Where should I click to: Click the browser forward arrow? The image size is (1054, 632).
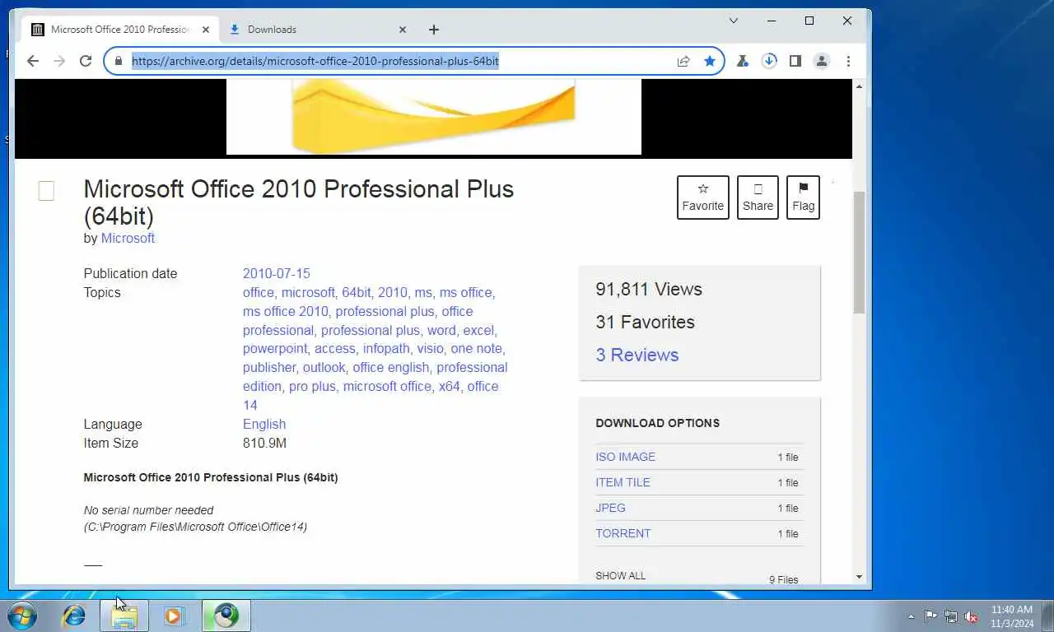click(59, 61)
